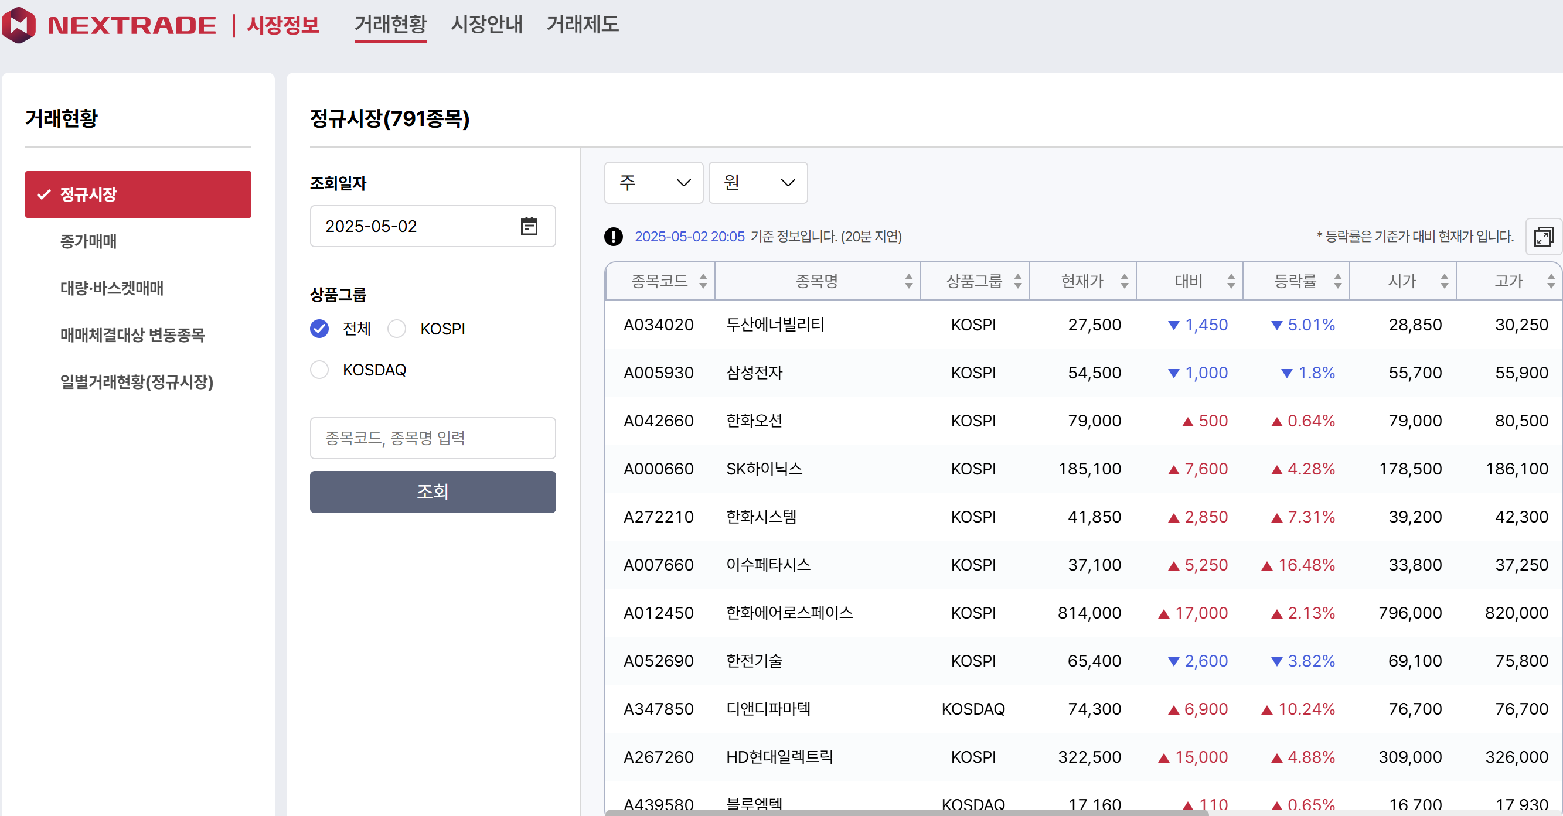Click stock code A034020
The image size is (1563, 816).
pos(658,325)
